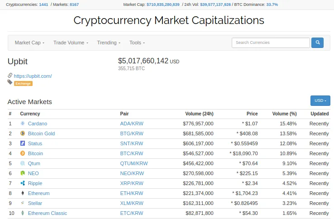Image resolution: width=334 pixels, height=219 pixels.
Task: Click the blue search magnifier button
Action: pyautogui.click(x=317, y=43)
